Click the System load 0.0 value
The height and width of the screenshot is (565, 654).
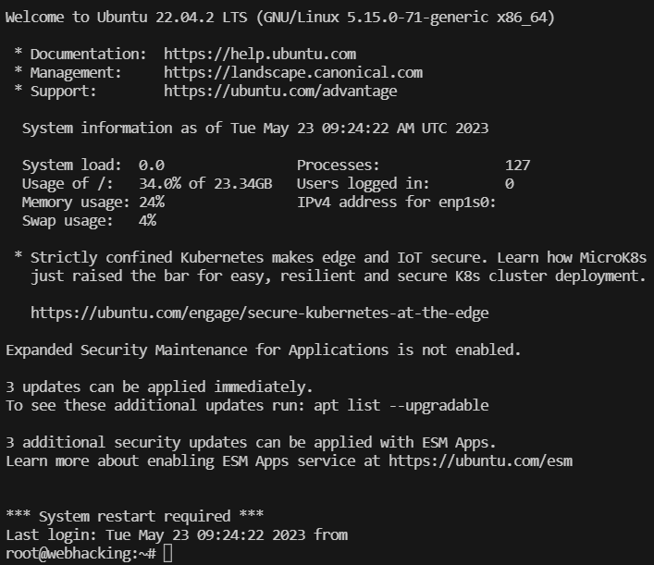(x=152, y=166)
